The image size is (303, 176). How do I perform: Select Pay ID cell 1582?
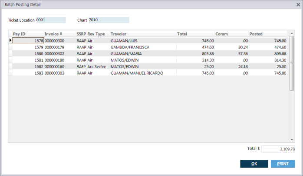(28, 66)
